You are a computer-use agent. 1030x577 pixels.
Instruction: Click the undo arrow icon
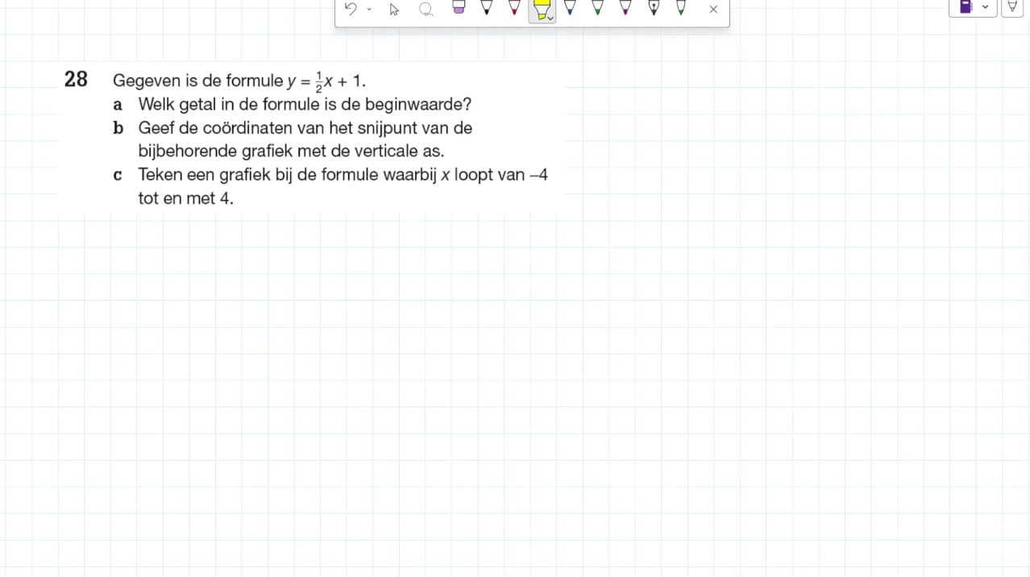pyautogui.click(x=351, y=9)
